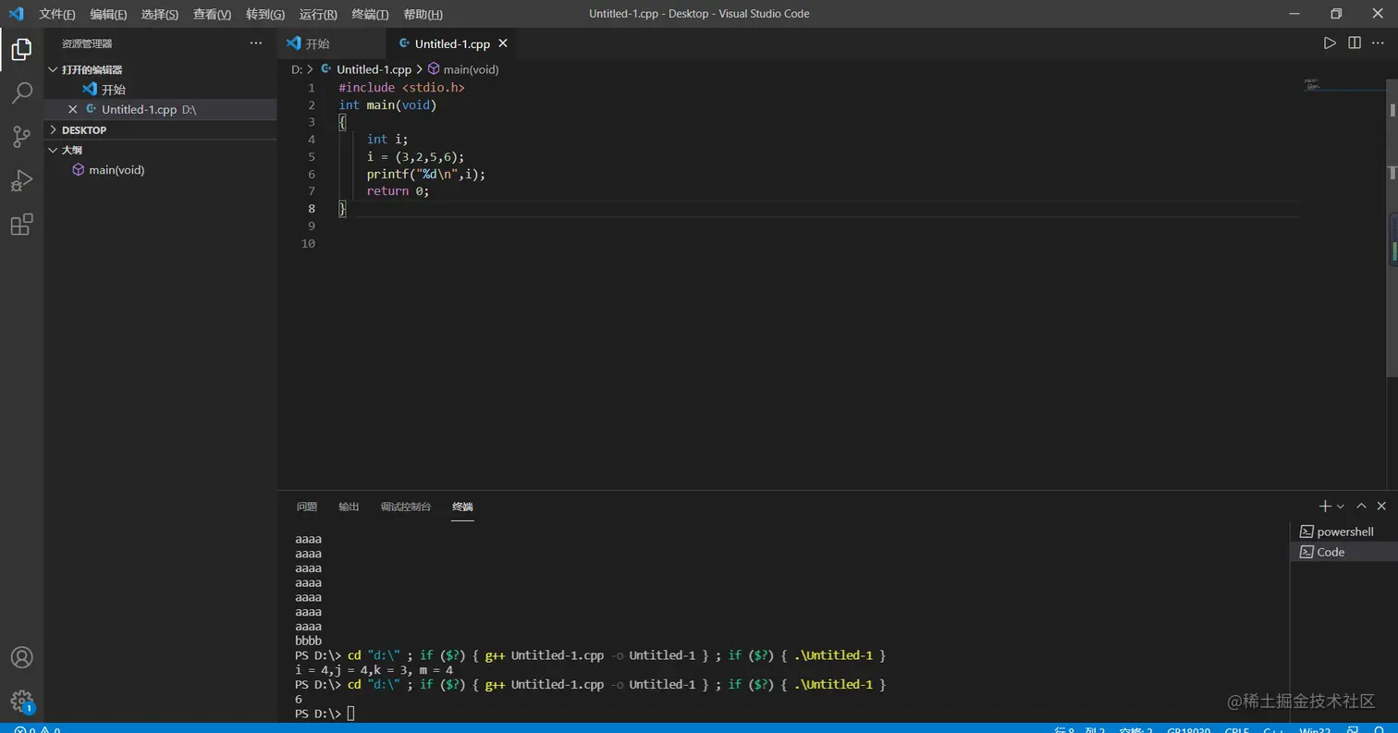Click the terminal output line showing '6'

(299, 700)
